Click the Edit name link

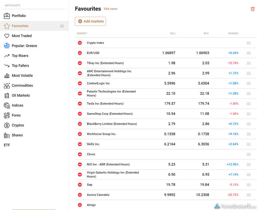pyautogui.click(x=110, y=9)
